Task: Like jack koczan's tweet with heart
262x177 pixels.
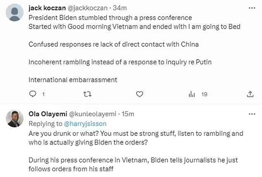Action: (x=140, y=95)
